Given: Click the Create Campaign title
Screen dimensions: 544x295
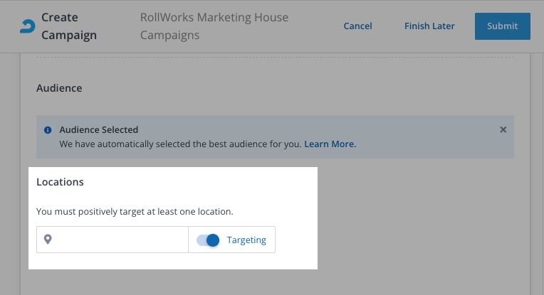Looking at the screenshot, I should point(69,26).
